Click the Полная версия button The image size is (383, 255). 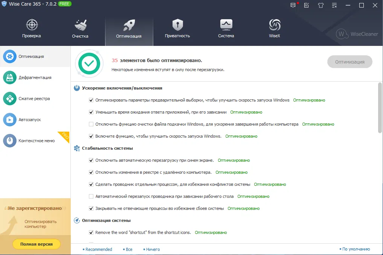(x=37, y=244)
